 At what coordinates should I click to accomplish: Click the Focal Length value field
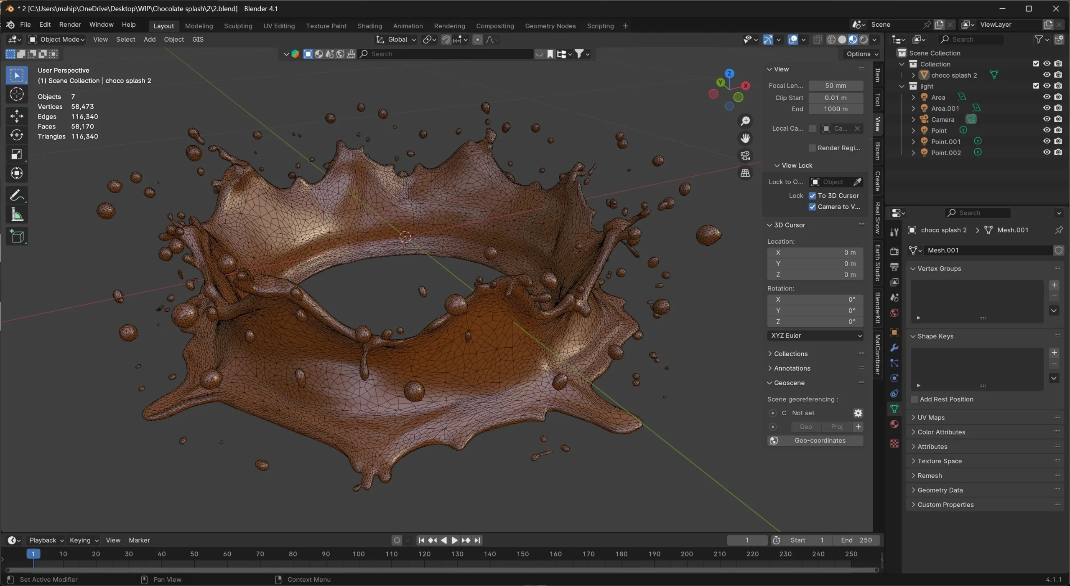click(836, 85)
